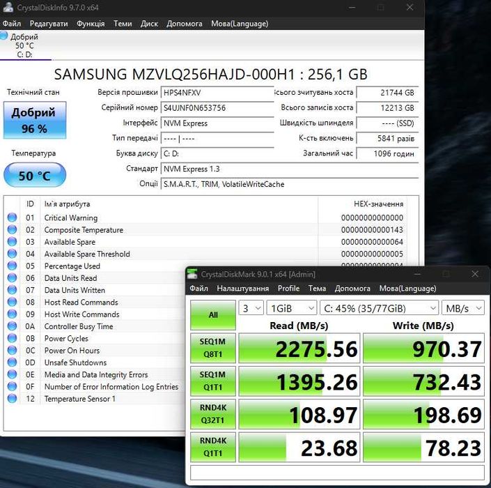The width and height of the screenshot is (491, 488).
Task: Click the status orb beside Percentage Used
Action: [12, 266]
